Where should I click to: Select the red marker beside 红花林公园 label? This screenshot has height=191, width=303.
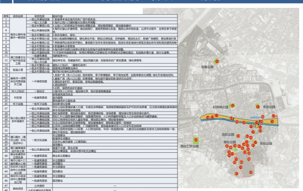click(233, 106)
